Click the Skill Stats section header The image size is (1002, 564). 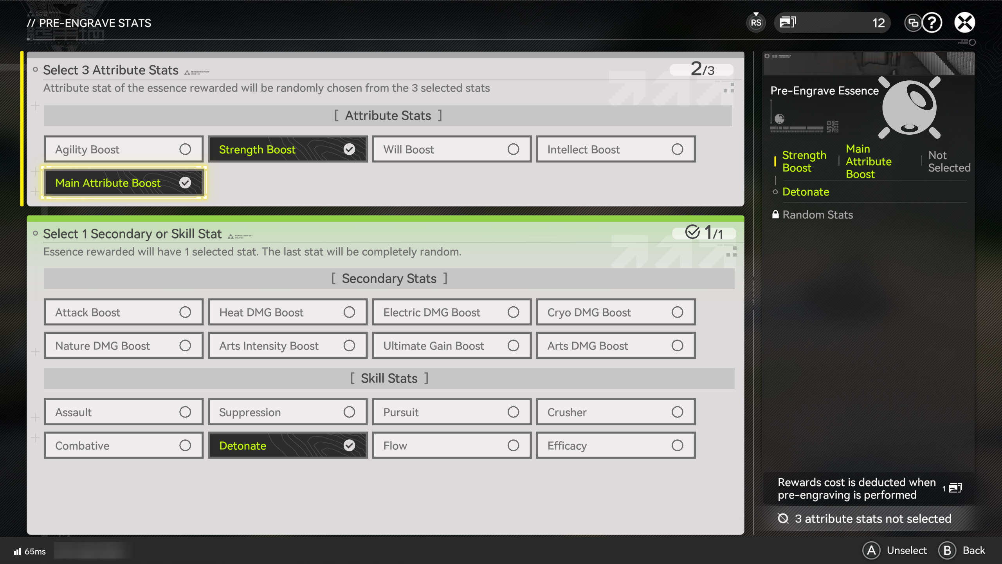[389, 378]
